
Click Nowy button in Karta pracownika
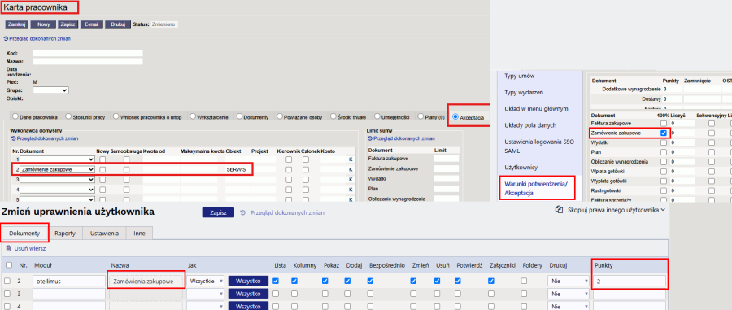[43, 24]
